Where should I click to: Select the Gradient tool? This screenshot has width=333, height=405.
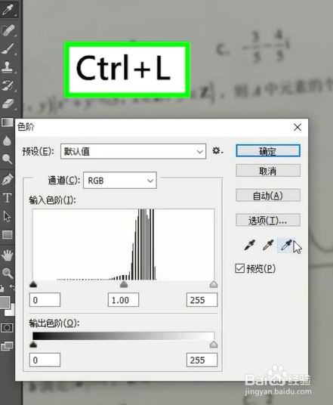pyautogui.click(x=8, y=122)
